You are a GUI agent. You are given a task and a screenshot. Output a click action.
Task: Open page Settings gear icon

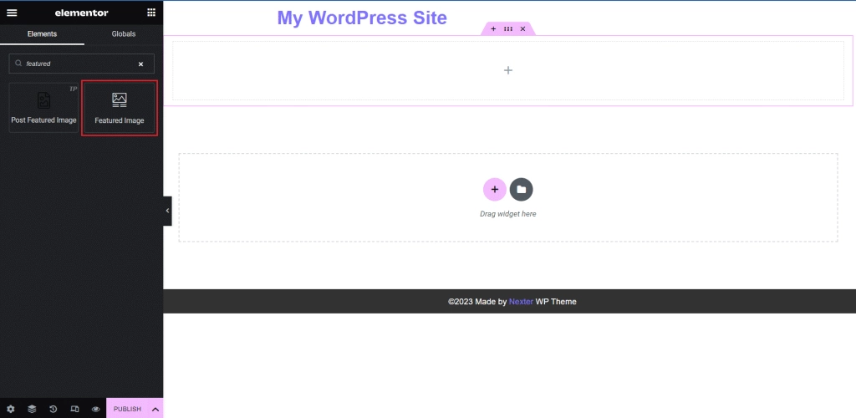click(11, 409)
